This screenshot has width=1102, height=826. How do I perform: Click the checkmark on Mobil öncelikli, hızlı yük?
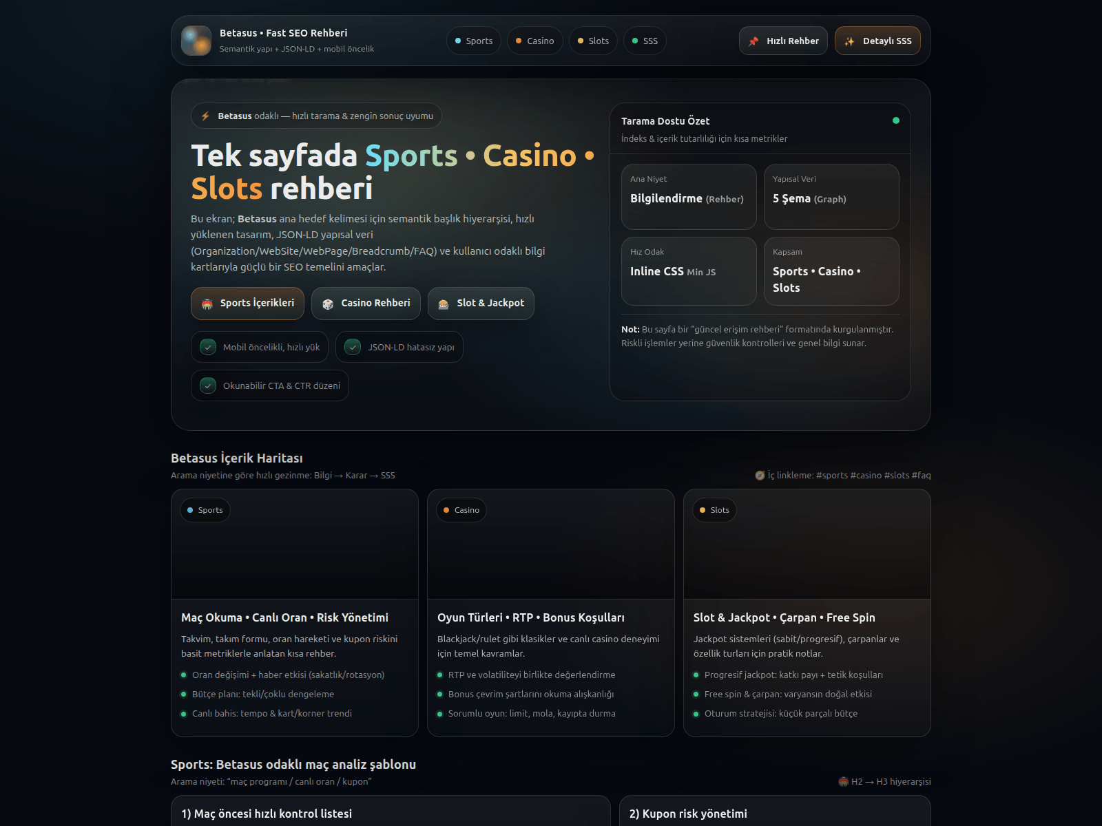click(x=208, y=347)
